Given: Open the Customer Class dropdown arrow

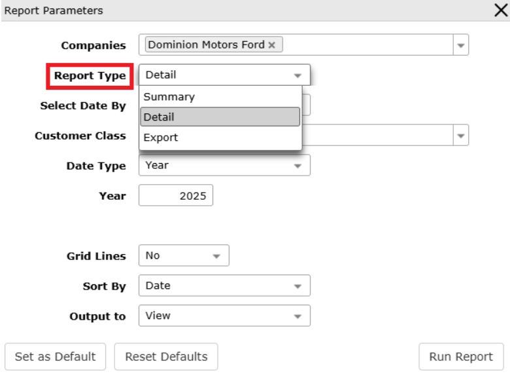Looking at the screenshot, I should [x=460, y=135].
